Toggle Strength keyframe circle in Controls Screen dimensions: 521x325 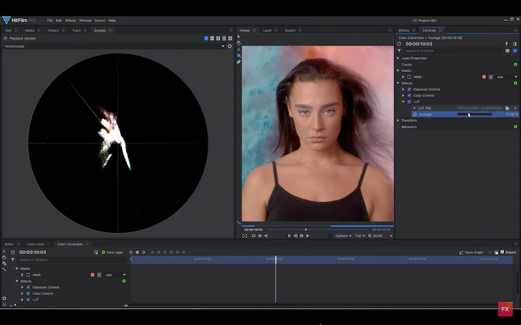[x=415, y=114]
